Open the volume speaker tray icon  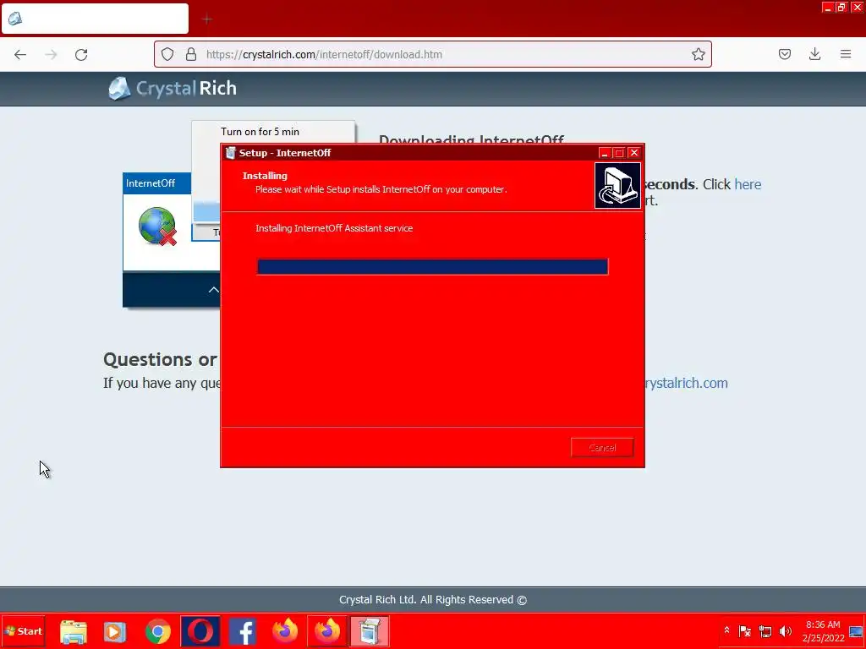point(786,631)
